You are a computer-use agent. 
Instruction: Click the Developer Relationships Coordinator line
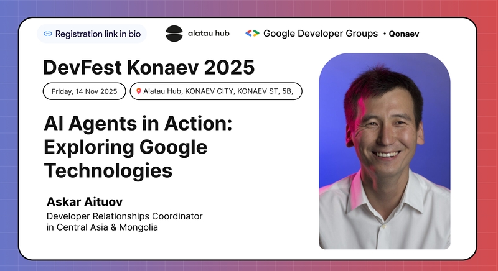point(125,216)
